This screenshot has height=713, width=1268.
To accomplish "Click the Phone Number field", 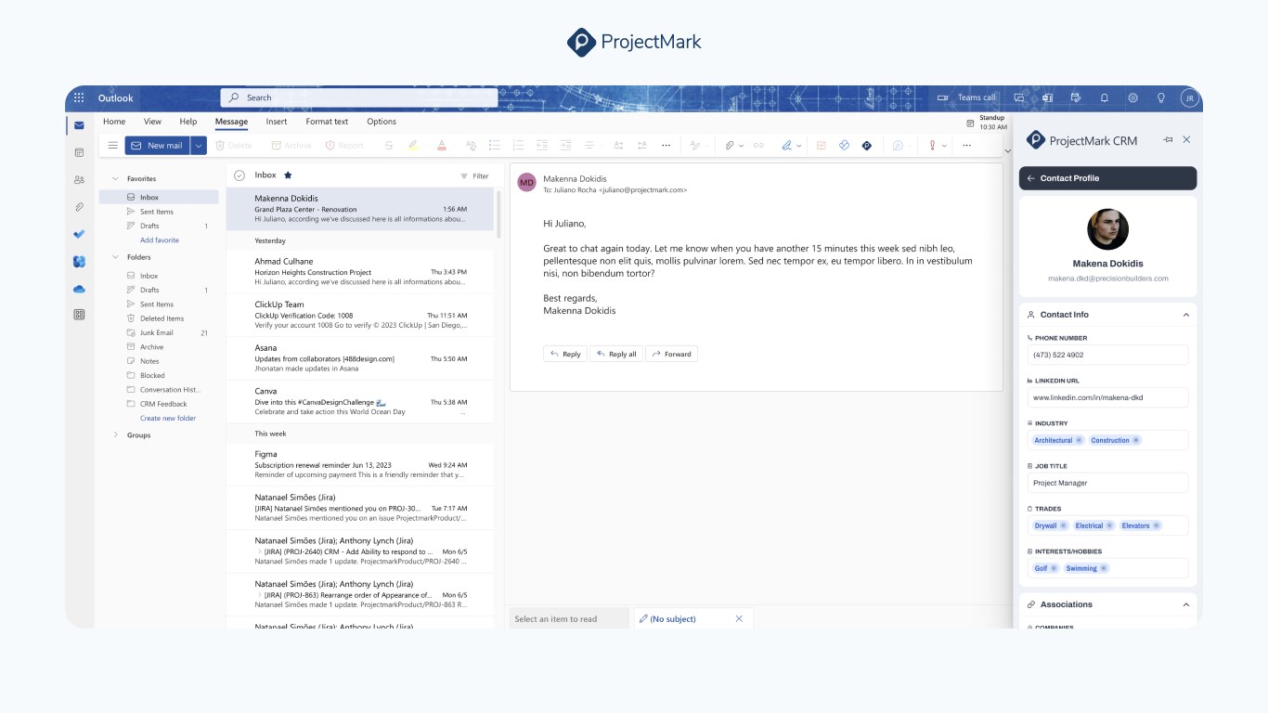I will (1108, 355).
